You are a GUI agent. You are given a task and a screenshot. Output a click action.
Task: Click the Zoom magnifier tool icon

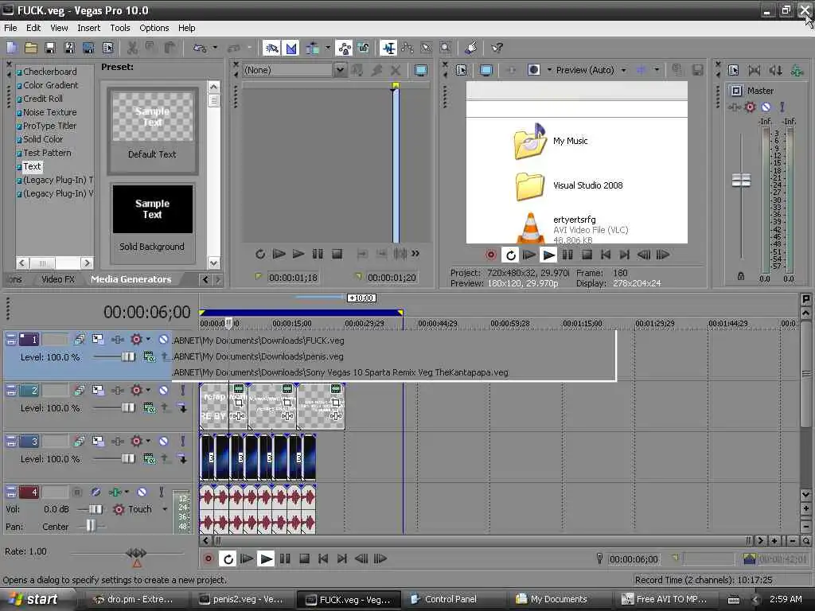click(446, 48)
